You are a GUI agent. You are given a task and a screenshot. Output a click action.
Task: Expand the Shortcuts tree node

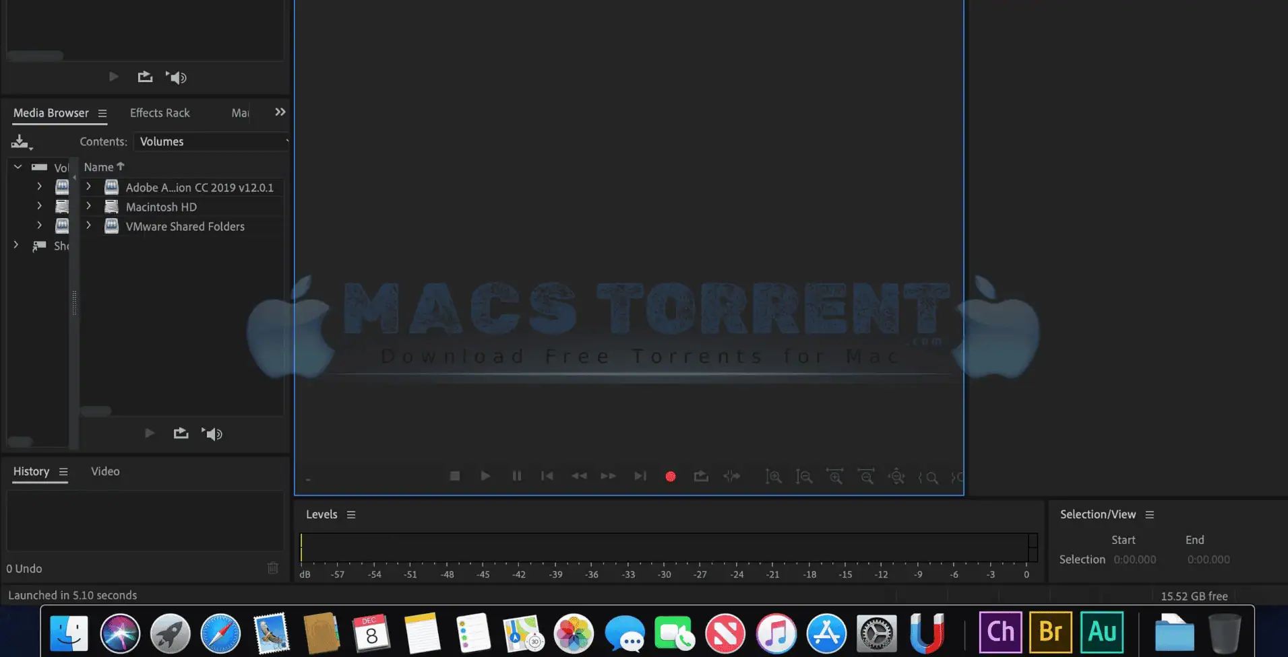pyautogui.click(x=16, y=245)
